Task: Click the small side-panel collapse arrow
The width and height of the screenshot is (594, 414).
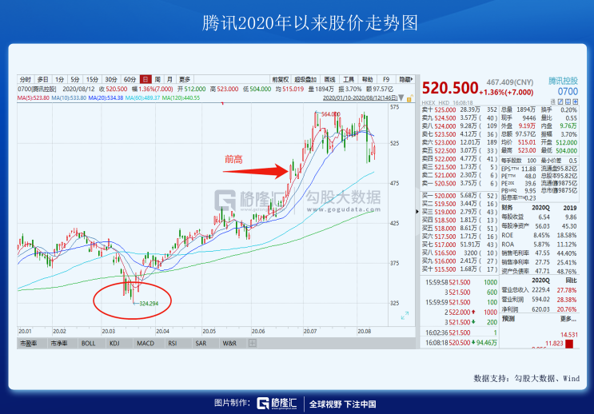Action: (x=417, y=211)
